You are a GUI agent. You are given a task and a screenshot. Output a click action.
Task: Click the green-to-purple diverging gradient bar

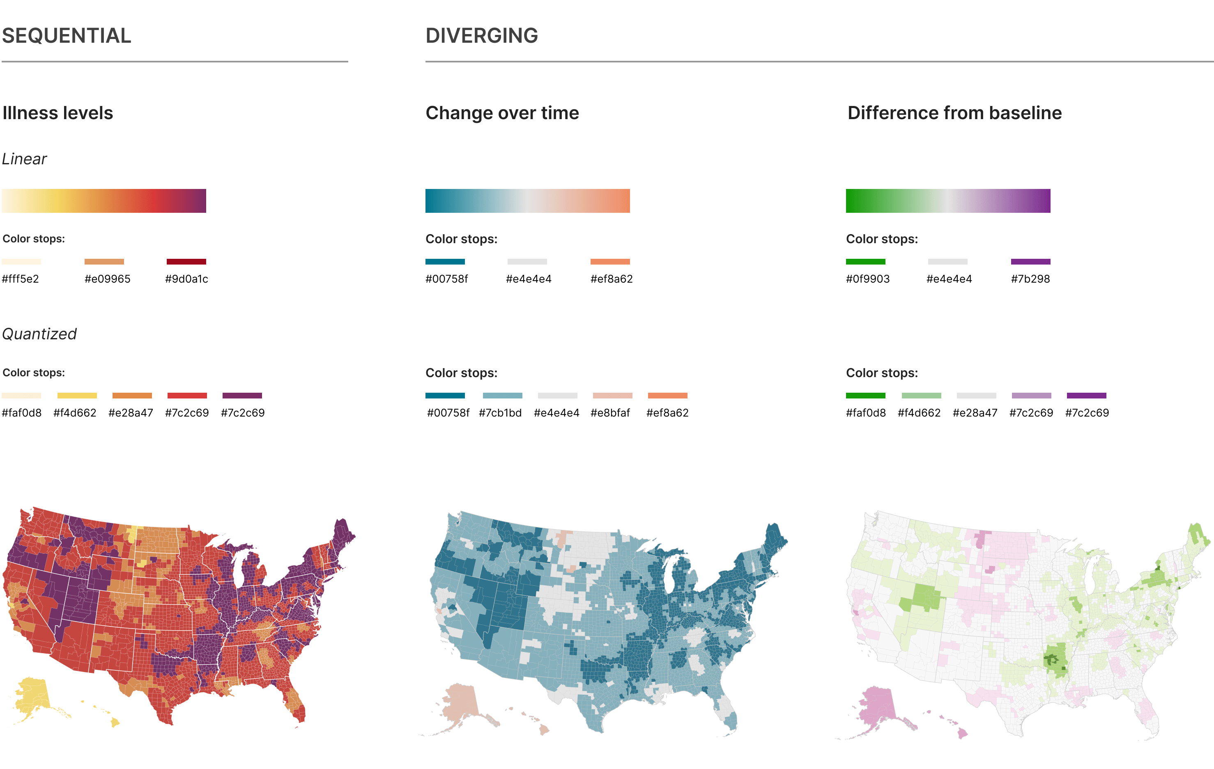(x=948, y=201)
